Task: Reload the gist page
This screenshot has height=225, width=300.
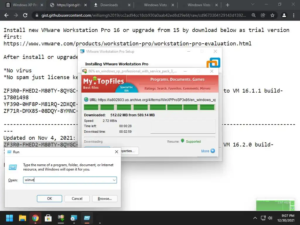Action: [25, 15]
